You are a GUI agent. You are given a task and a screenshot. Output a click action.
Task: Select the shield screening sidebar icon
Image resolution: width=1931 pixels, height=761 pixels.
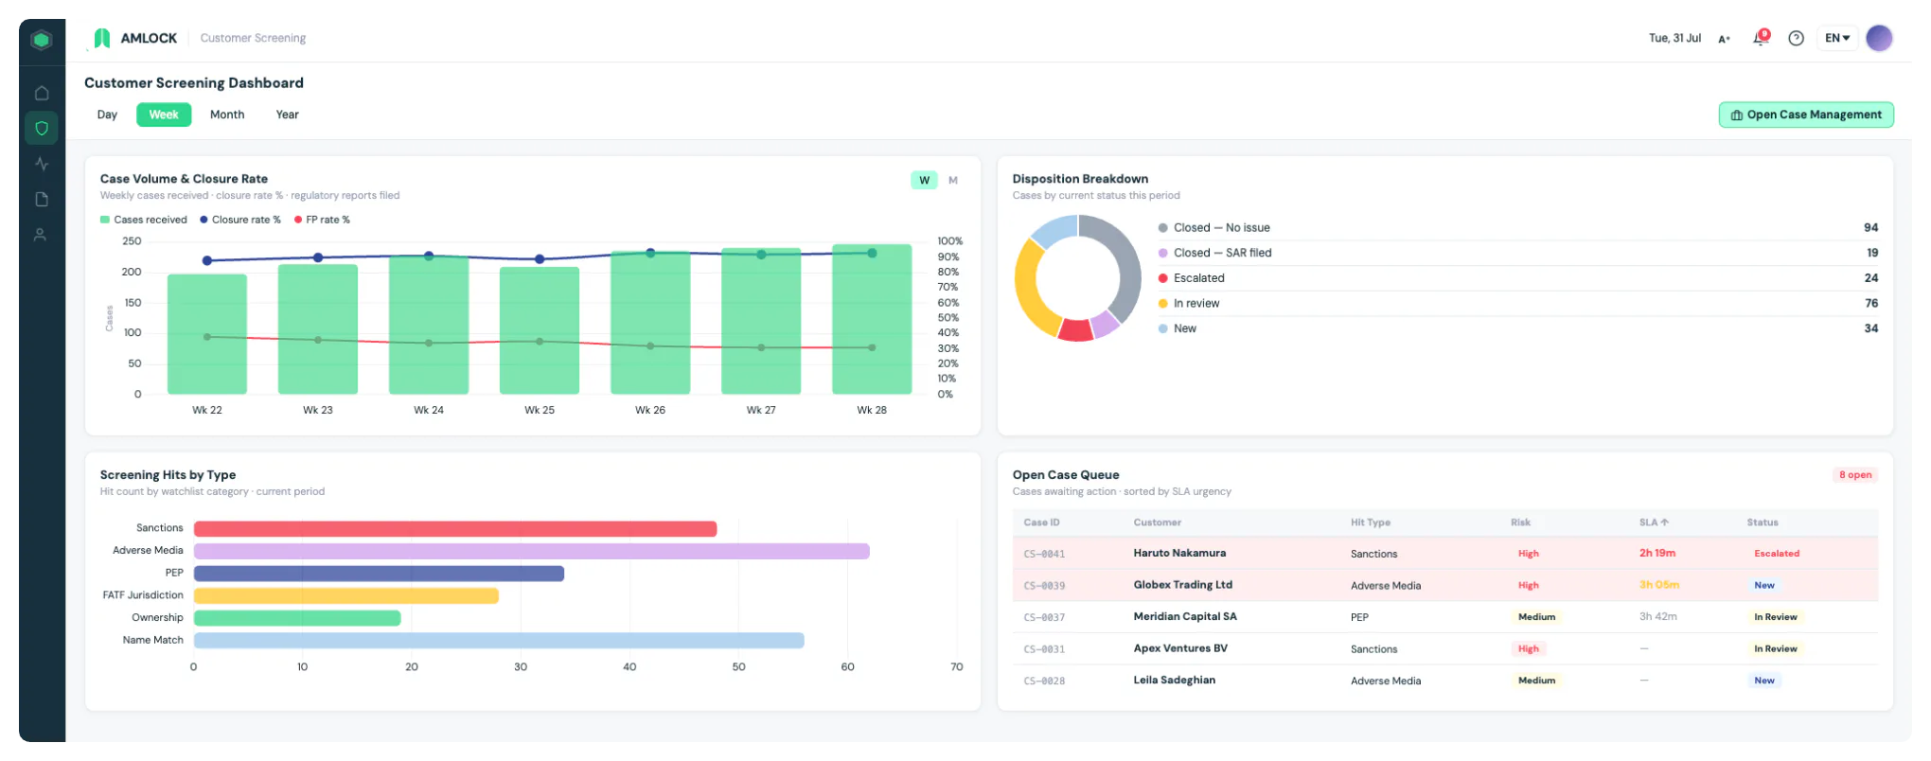(x=42, y=128)
